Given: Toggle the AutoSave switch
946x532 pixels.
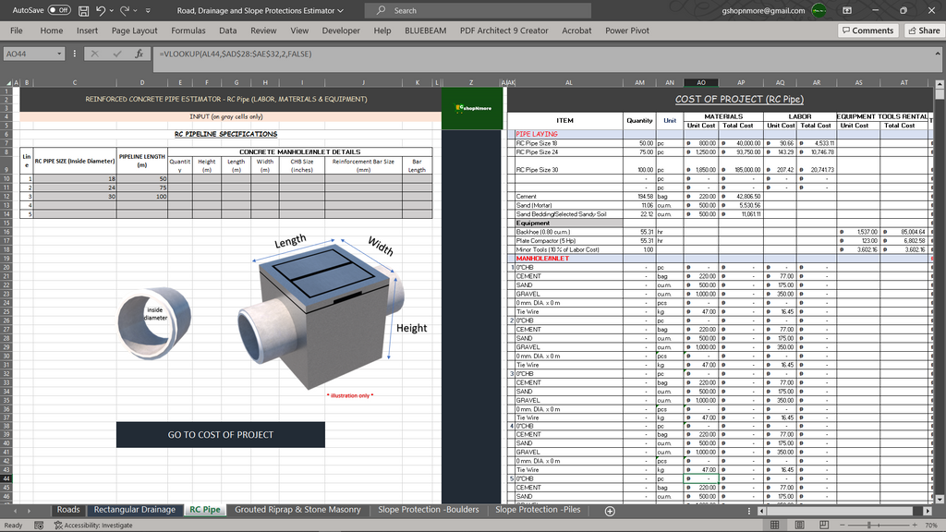Looking at the screenshot, I should click(x=59, y=10).
